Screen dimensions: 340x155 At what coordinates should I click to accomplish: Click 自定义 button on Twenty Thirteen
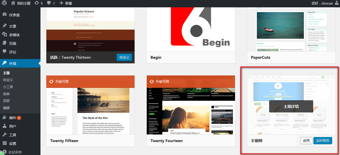(x=124, y=57)
